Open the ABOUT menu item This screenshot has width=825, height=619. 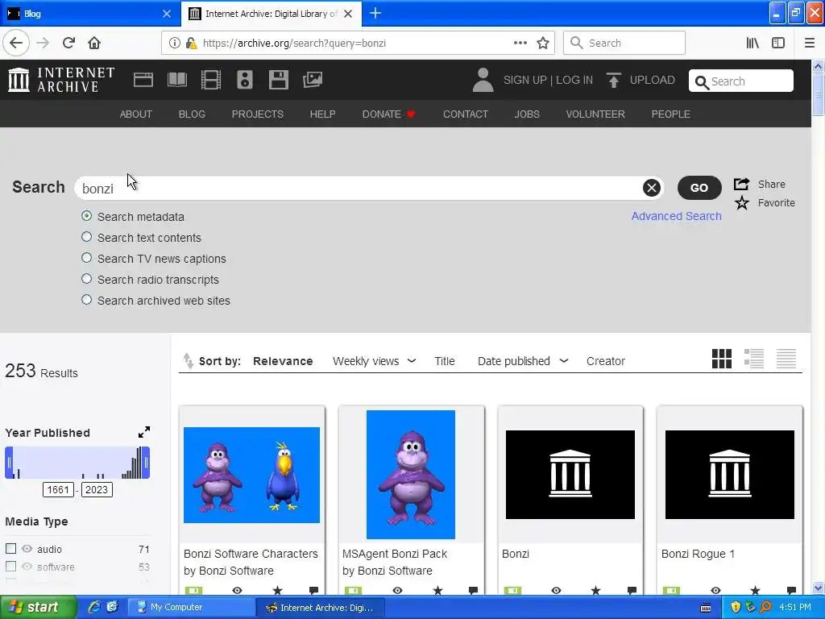coord(135,114)
